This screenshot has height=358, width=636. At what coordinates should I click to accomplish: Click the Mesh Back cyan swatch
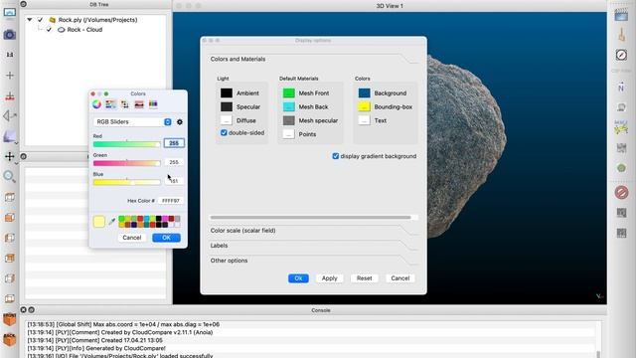[289, 107]
